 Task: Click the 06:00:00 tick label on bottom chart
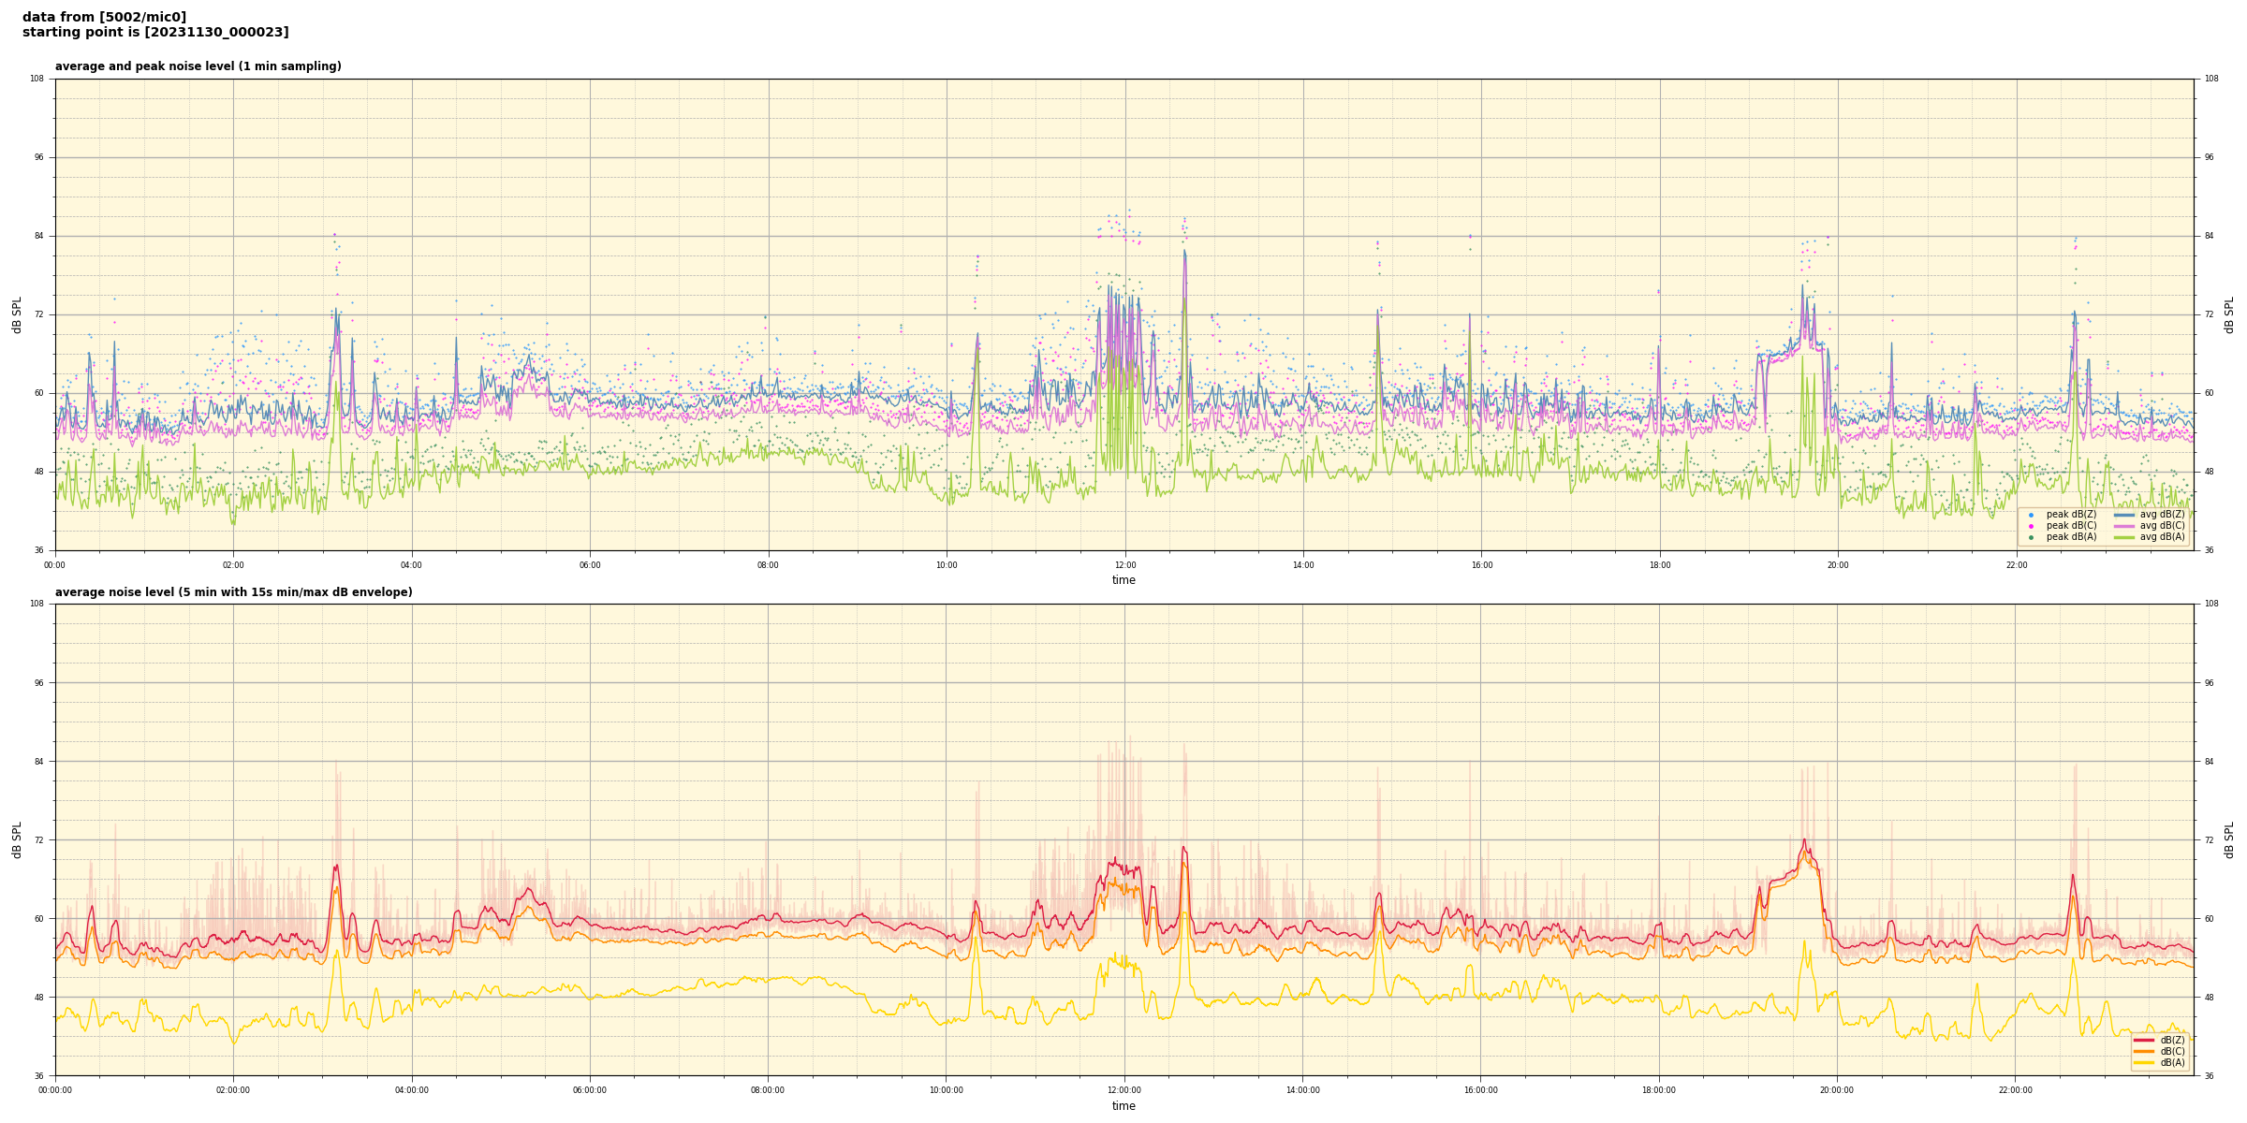pos(590,1090)
